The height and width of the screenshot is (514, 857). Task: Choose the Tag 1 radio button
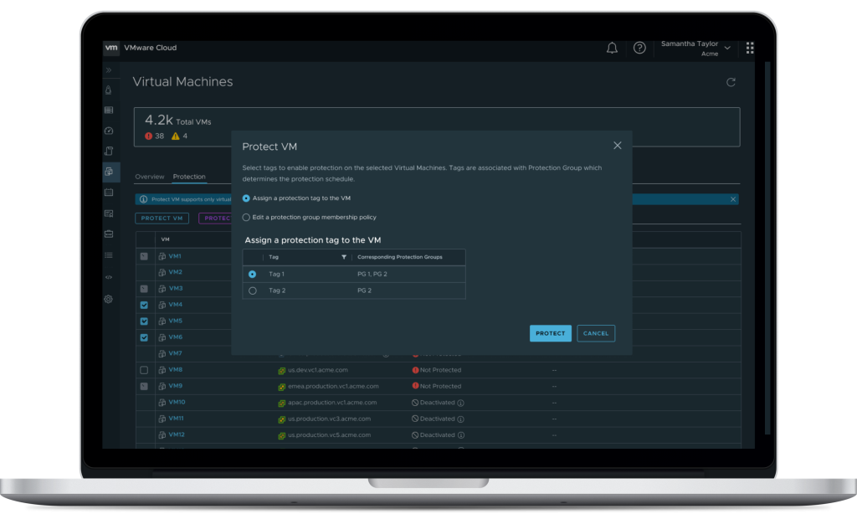coord(253,274)
